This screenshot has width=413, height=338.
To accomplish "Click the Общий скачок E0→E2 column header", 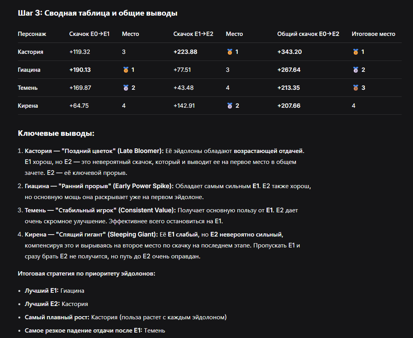I will pyautogui.click(x=308, y=34).
